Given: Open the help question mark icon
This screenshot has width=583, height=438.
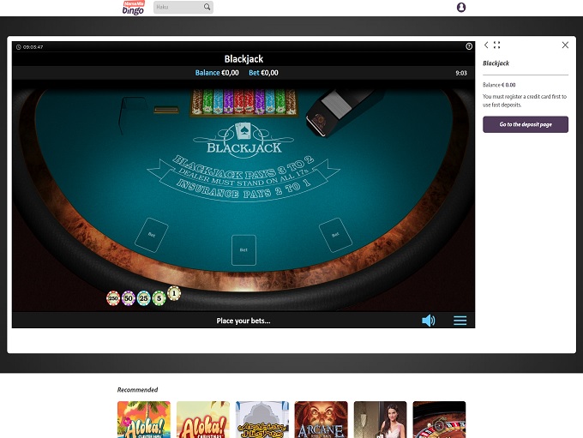Looking at the screenshot, I should pos(469,46).
